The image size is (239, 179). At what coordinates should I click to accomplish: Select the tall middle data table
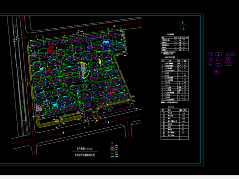coord(175,80)
